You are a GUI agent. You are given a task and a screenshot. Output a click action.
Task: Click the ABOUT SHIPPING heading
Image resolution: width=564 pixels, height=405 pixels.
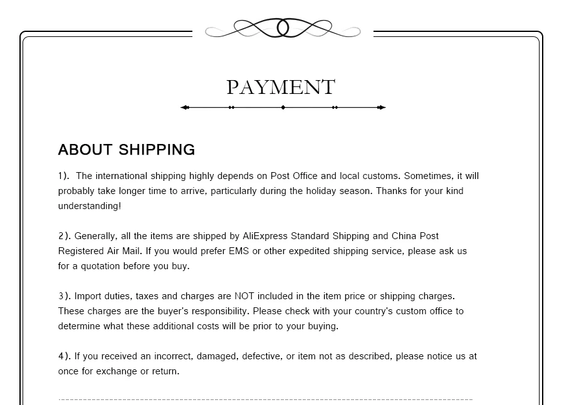click(127, 150)
